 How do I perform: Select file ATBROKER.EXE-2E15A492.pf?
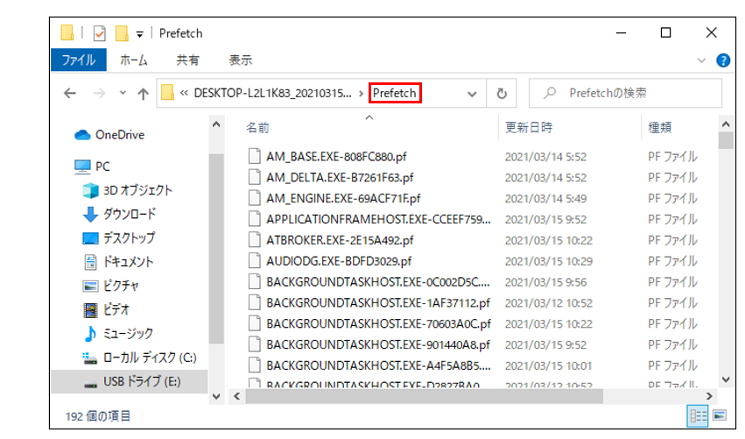pos(340,241)
